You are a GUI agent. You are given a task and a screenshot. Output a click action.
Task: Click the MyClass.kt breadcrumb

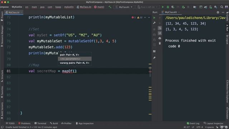click(x=84, y=7)
